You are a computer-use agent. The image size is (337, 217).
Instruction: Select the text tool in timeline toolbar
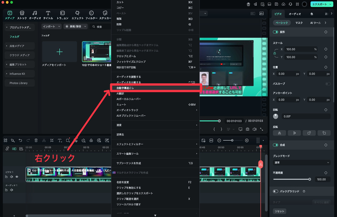point(59,140)
